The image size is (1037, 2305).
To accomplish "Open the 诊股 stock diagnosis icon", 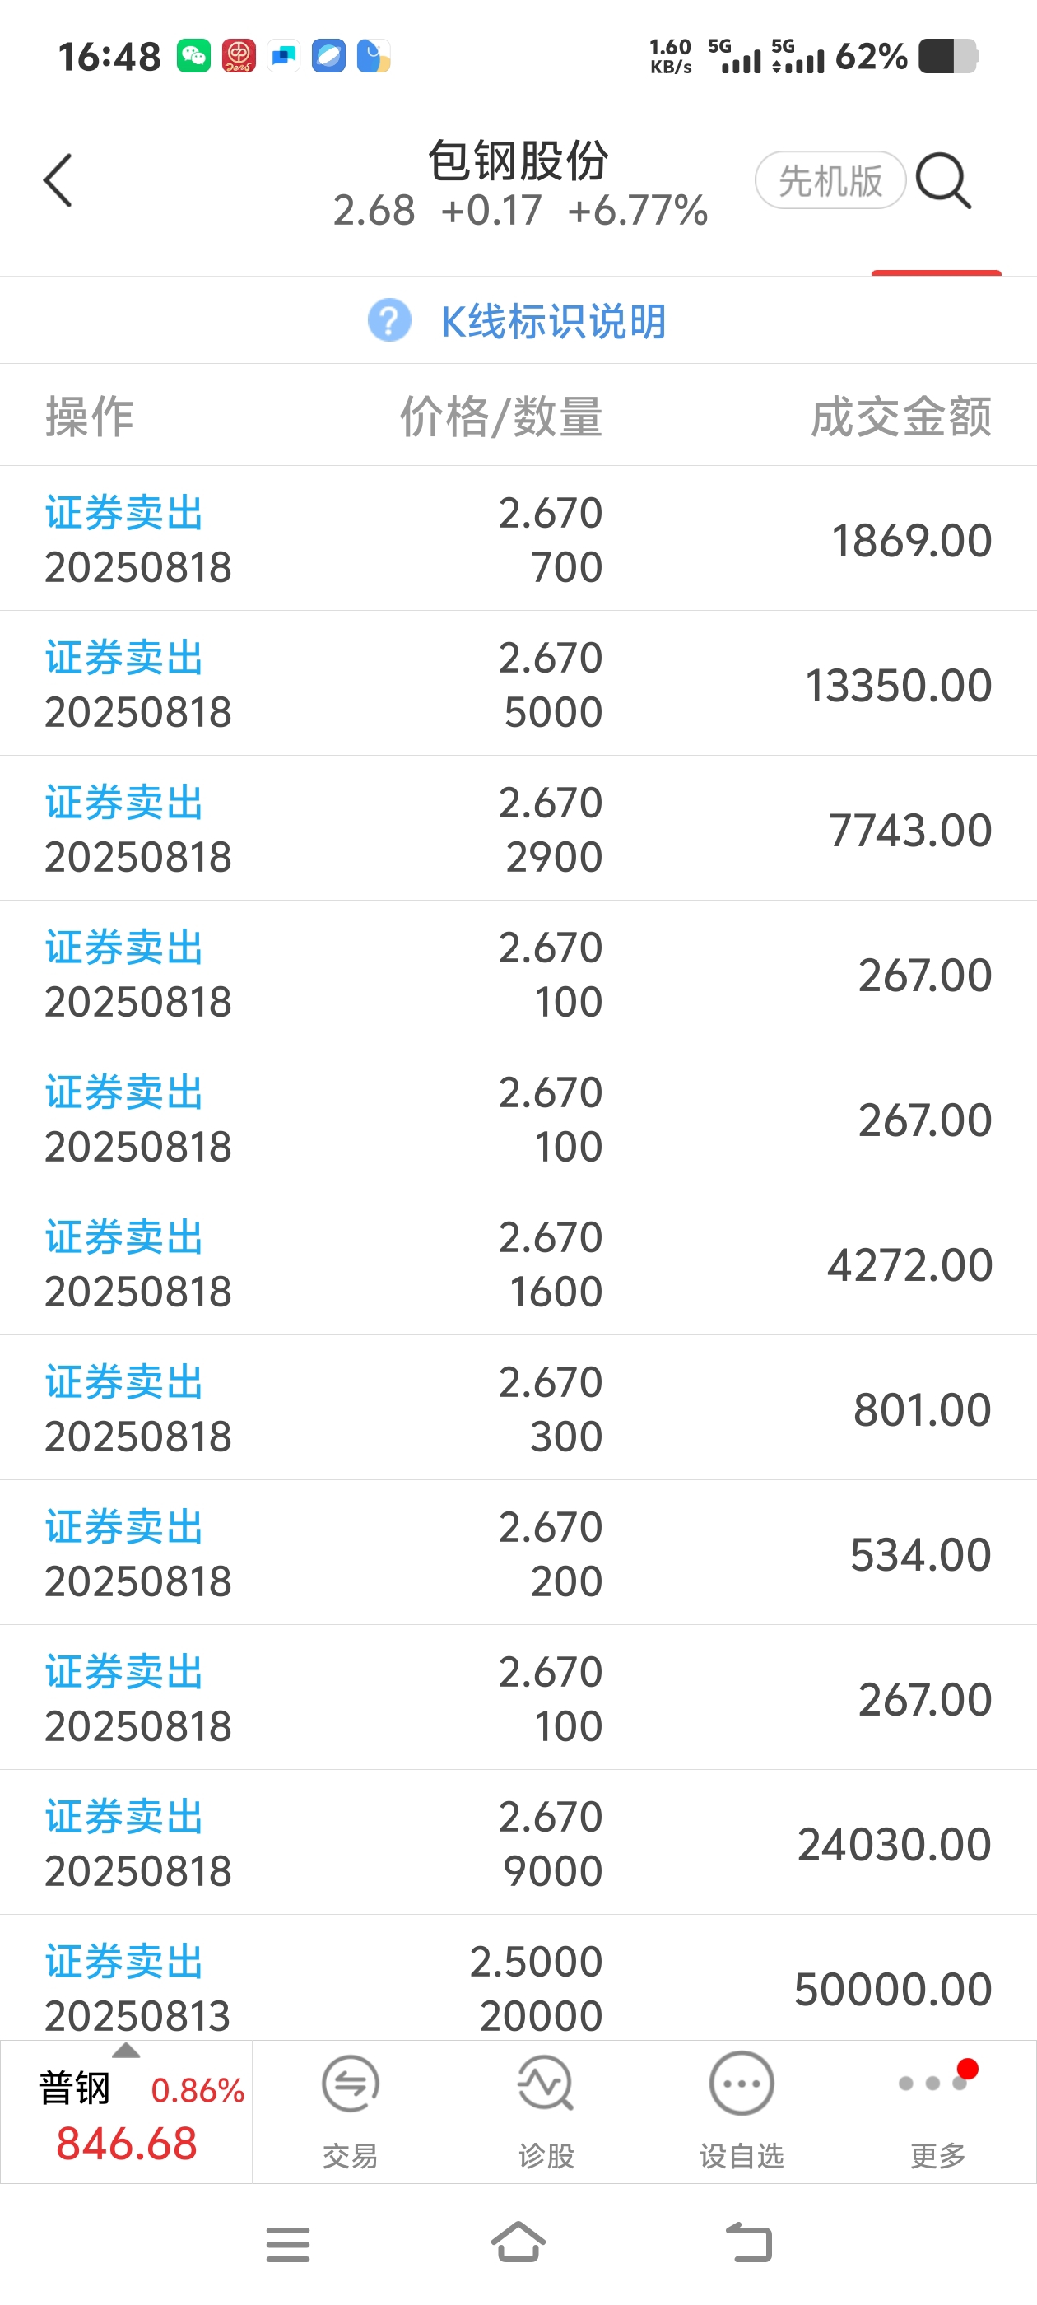I will [x=546, y=2109].
